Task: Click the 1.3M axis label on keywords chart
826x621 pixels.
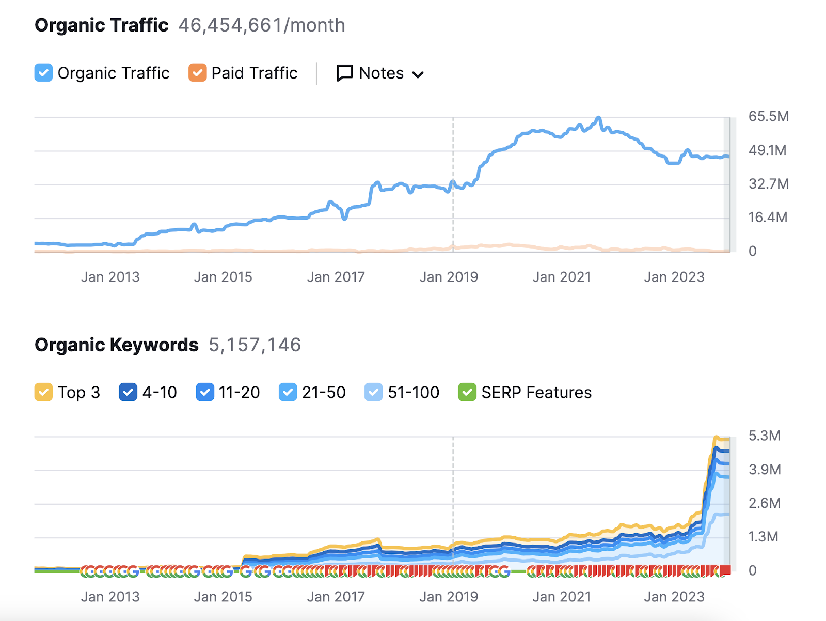Action: [764, 537]
